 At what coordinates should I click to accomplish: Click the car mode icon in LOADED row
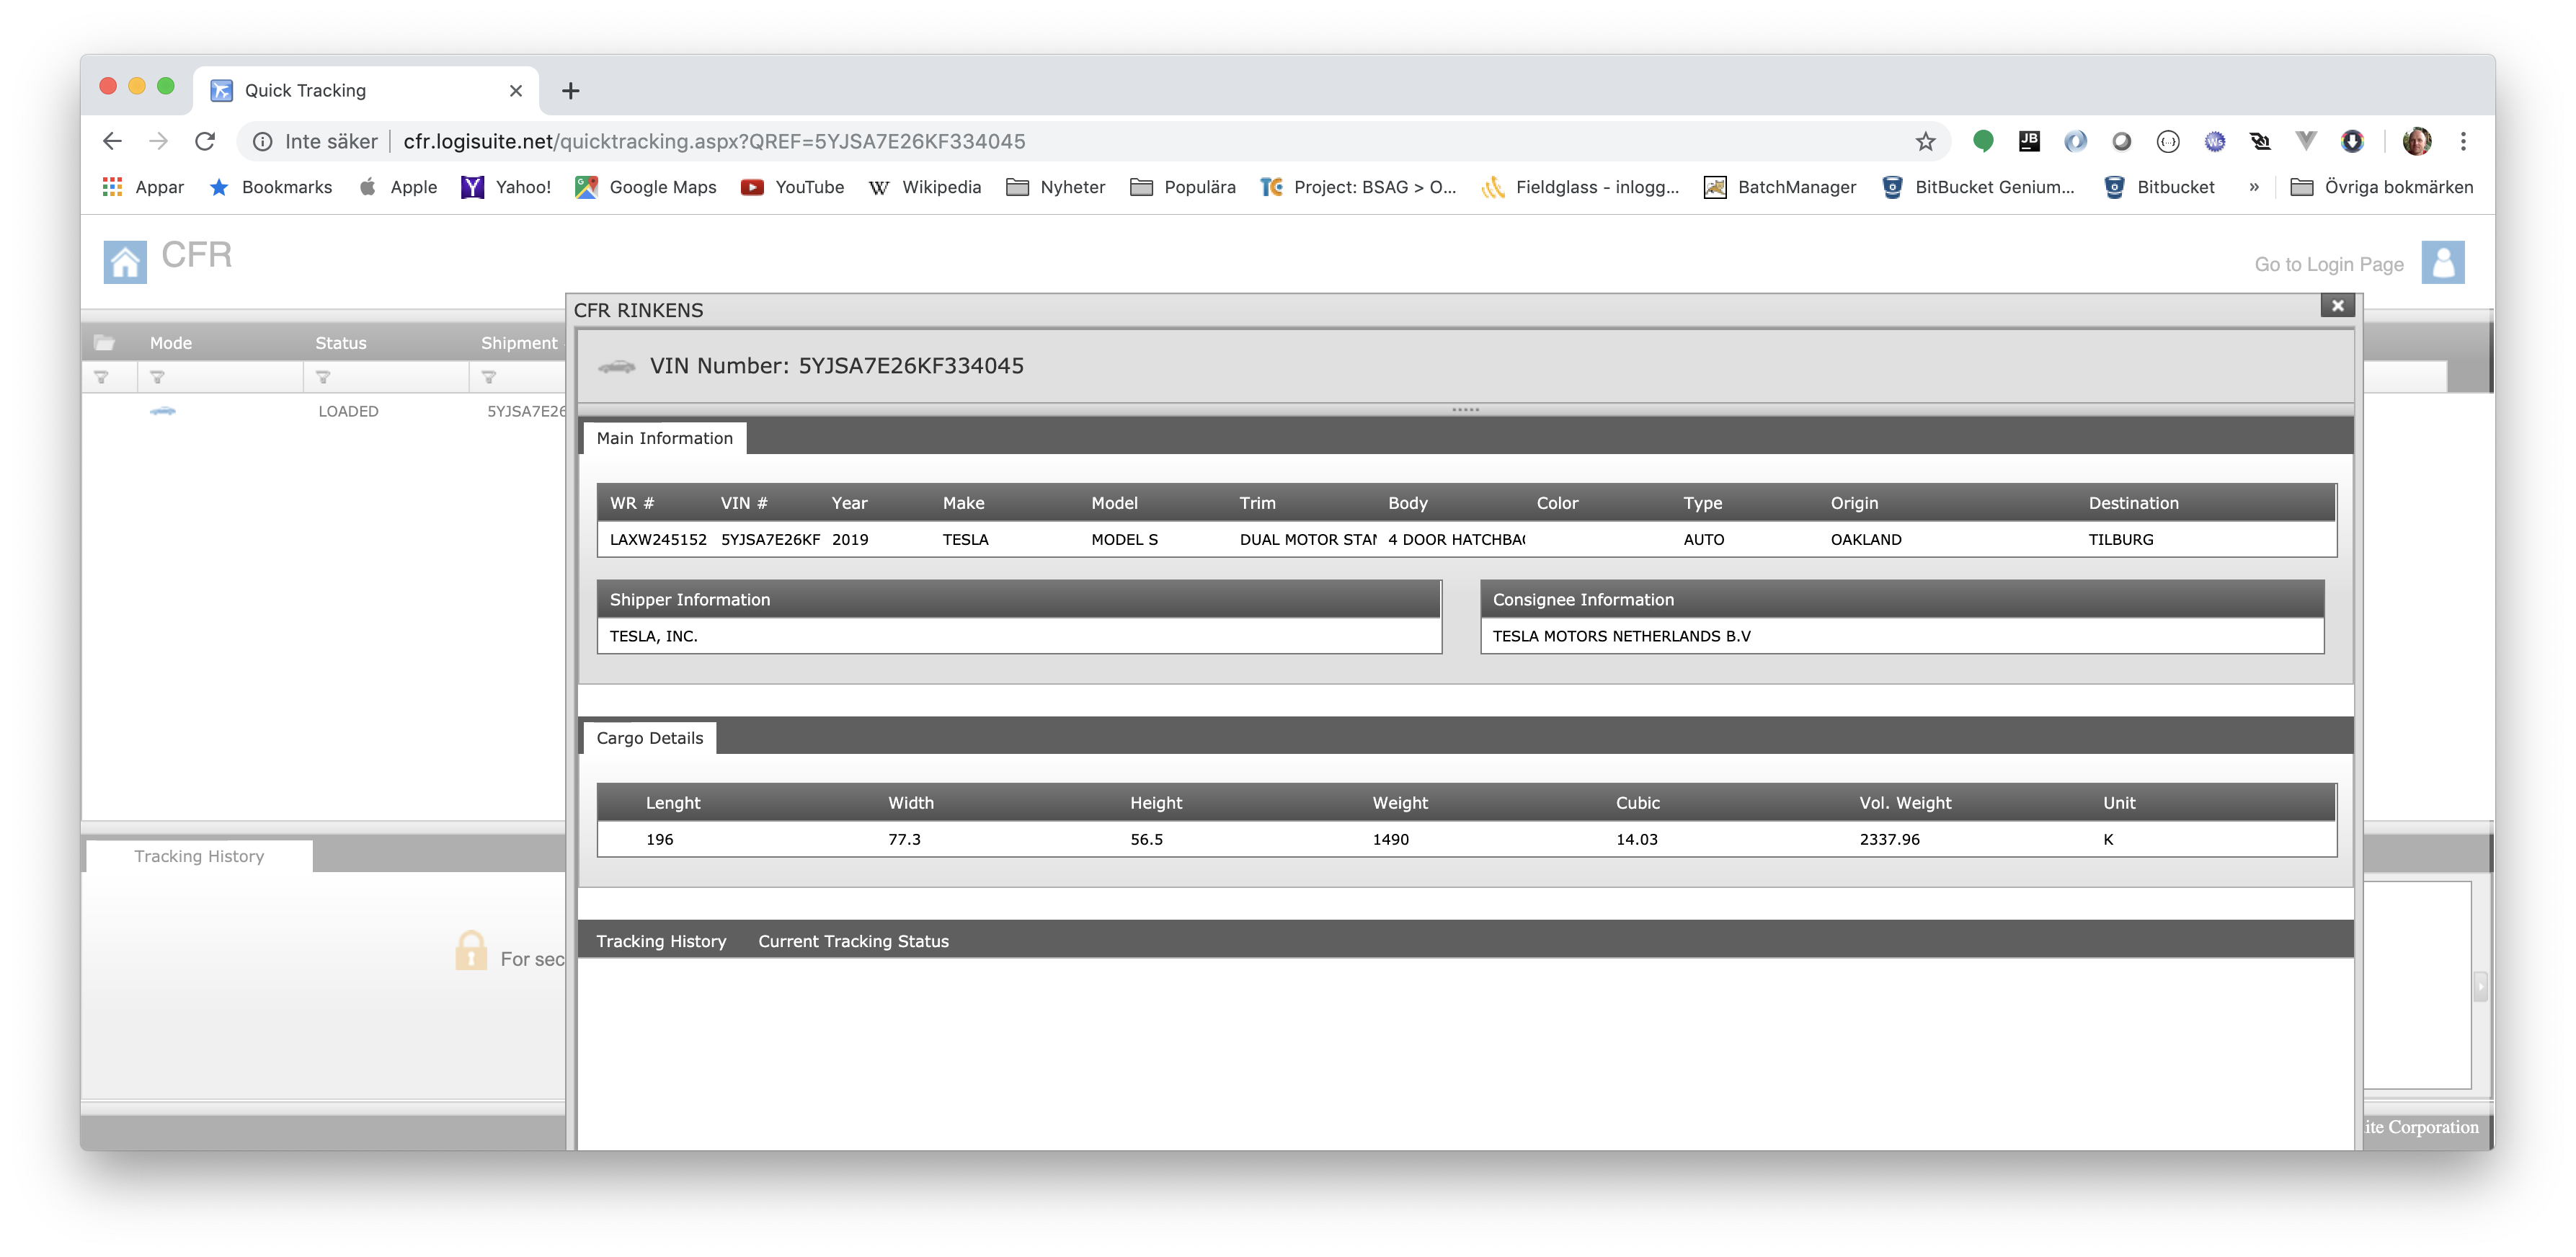click(x=163, y=411)
